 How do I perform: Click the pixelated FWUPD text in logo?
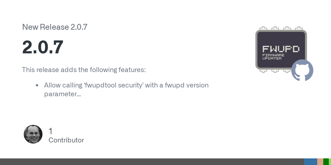[x=281, y=49]
